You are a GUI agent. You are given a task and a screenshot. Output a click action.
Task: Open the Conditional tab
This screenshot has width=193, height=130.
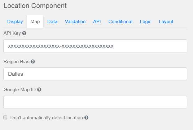tap(120, 22)
